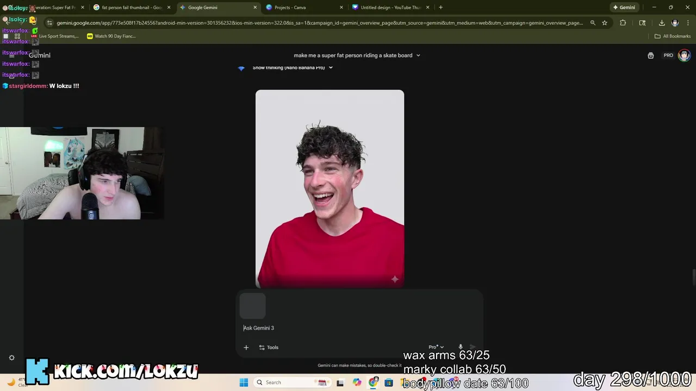
Task: Open Microsoft Store on the taskbar
Action: click(x=389, y=382)
